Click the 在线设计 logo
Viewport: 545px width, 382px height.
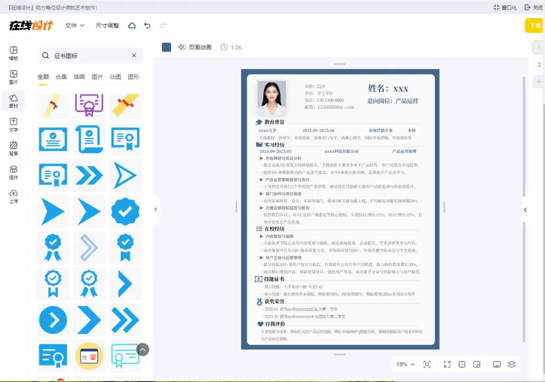click(x=31, y=25)
